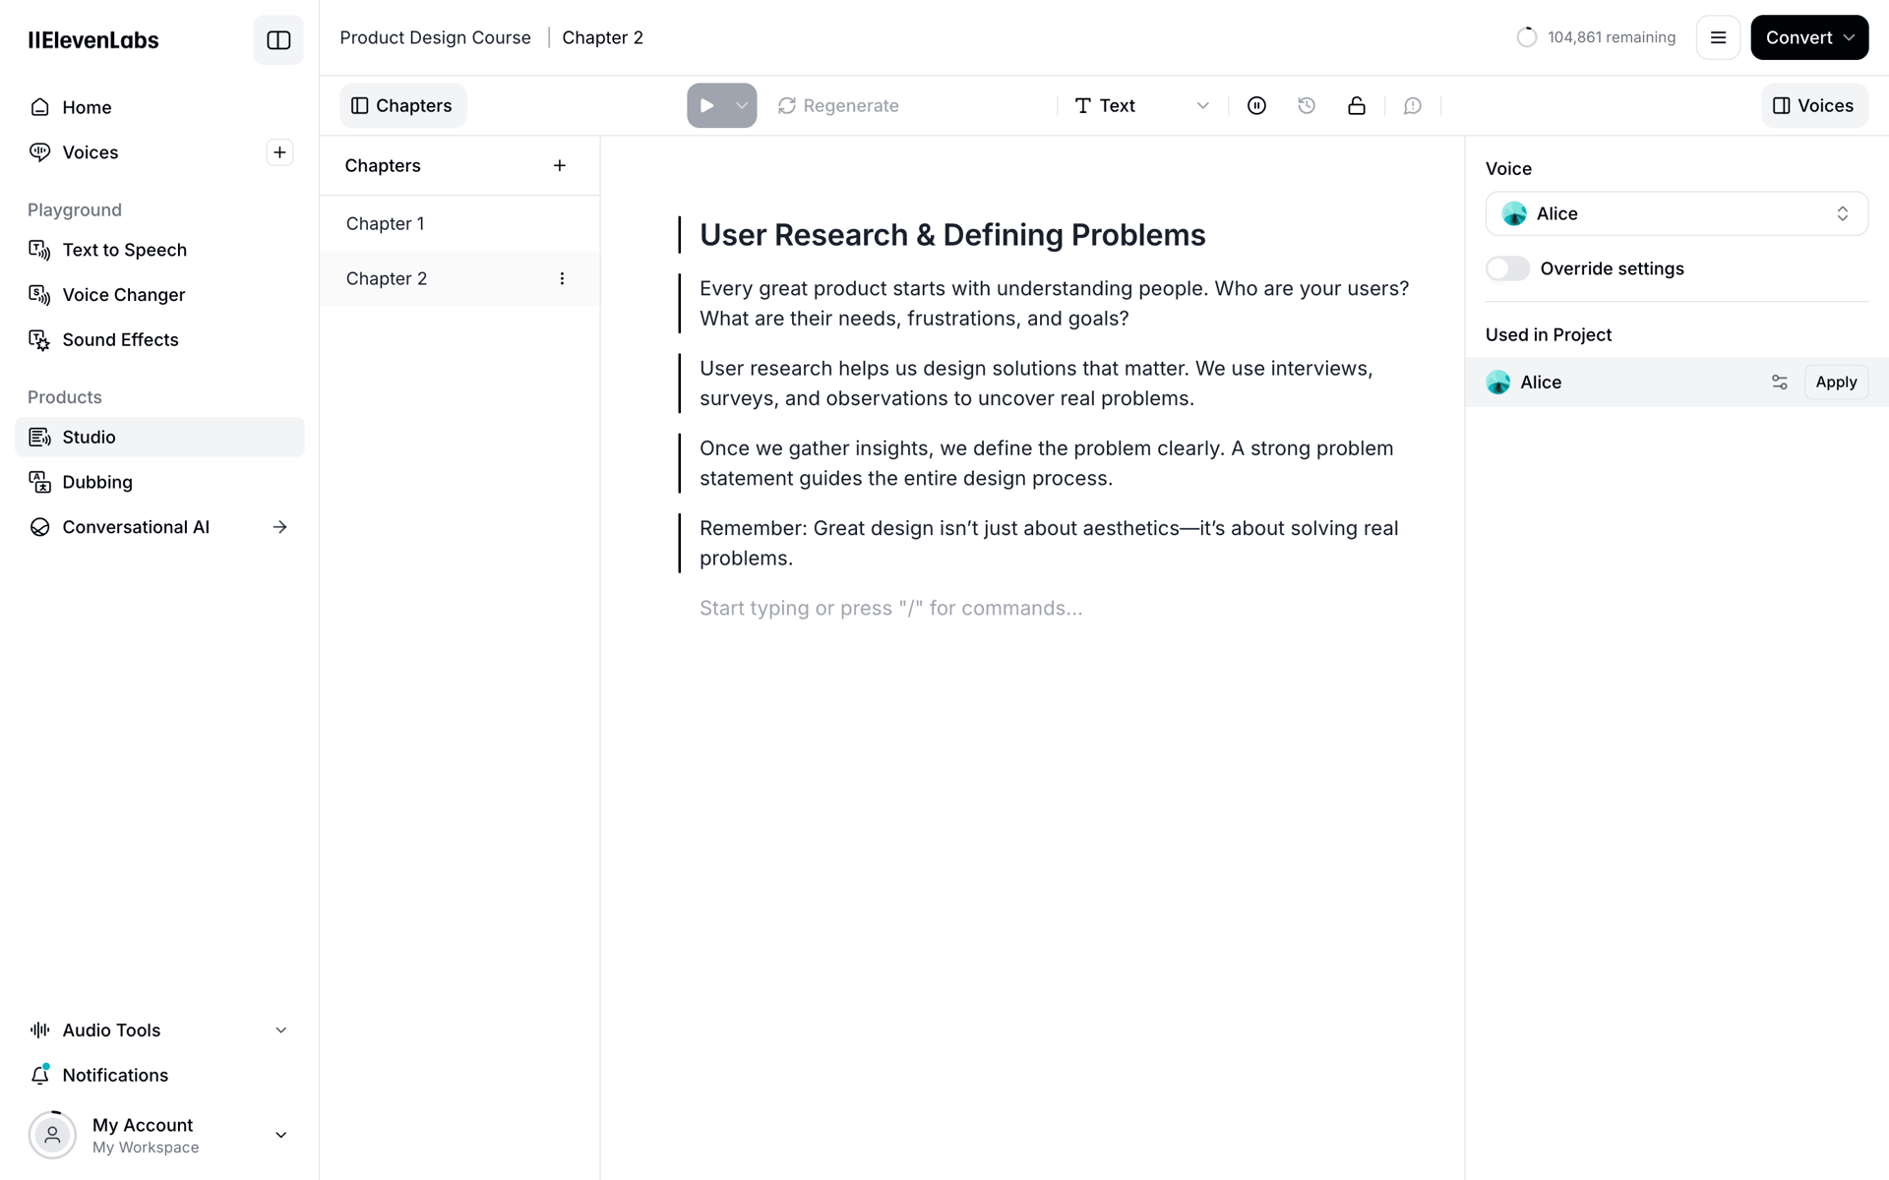Toggle the Voices panel button
Viewport: 1889px width, 1180px height.
[1814, 105]
